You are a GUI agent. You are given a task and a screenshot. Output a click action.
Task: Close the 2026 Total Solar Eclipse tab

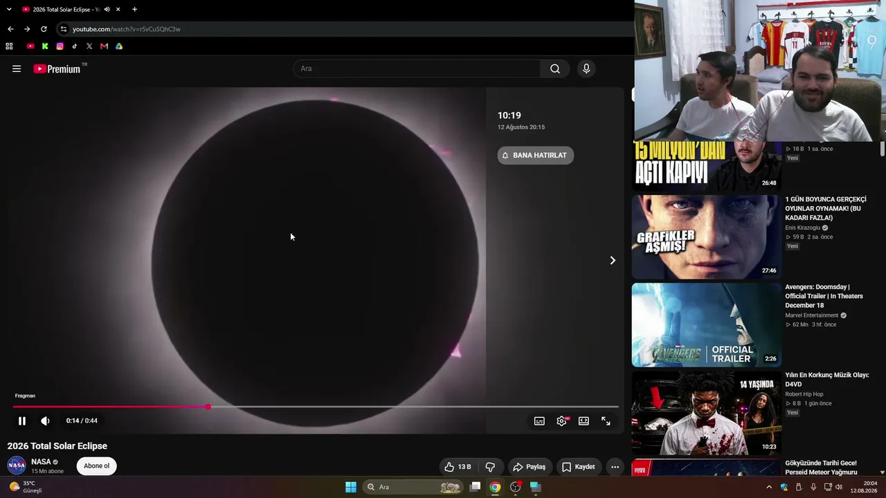pyautogui.click(x=118, y=10)
